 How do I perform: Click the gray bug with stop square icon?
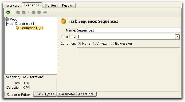(23, 12)
